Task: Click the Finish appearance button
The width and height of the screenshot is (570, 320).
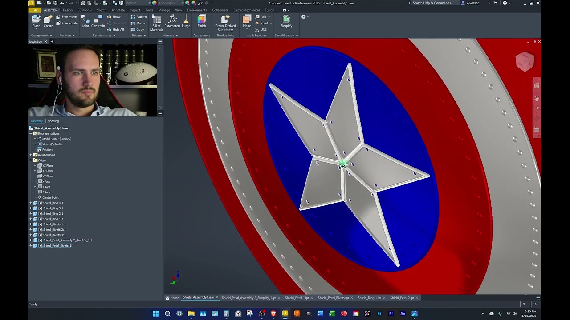Action: (x=202, y=21)
